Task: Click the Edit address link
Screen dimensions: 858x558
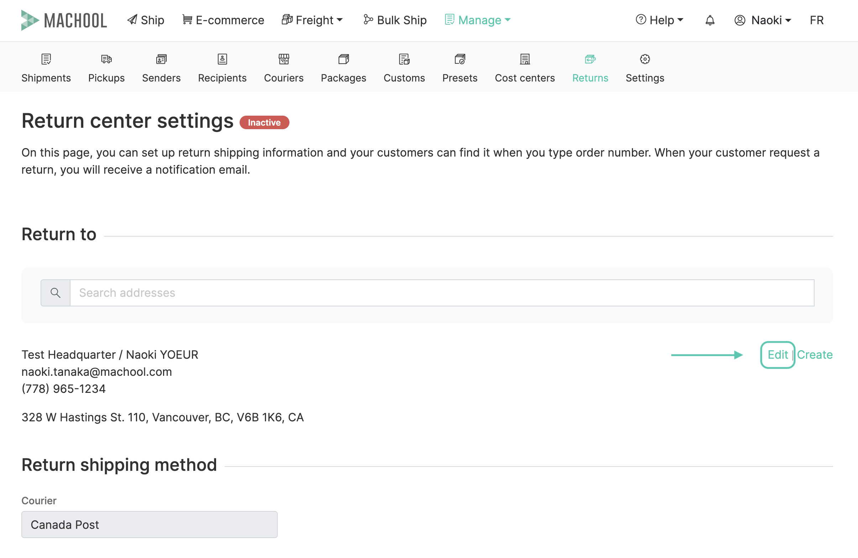Action: [x=777, y=355]
